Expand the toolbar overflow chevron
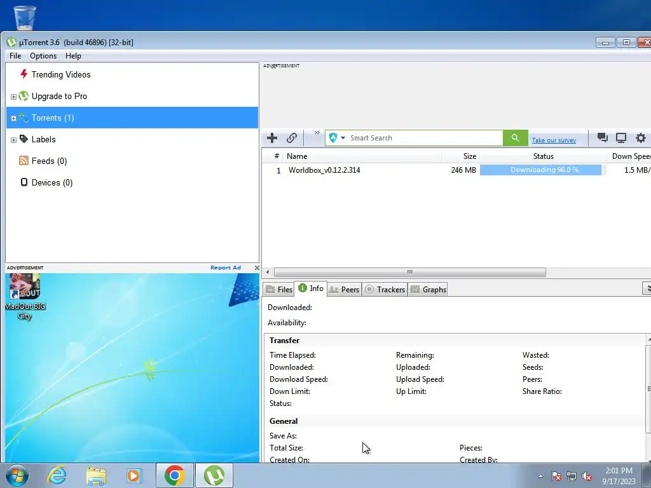The height and width of the screenshot is (488, 651). coord(317,133)
